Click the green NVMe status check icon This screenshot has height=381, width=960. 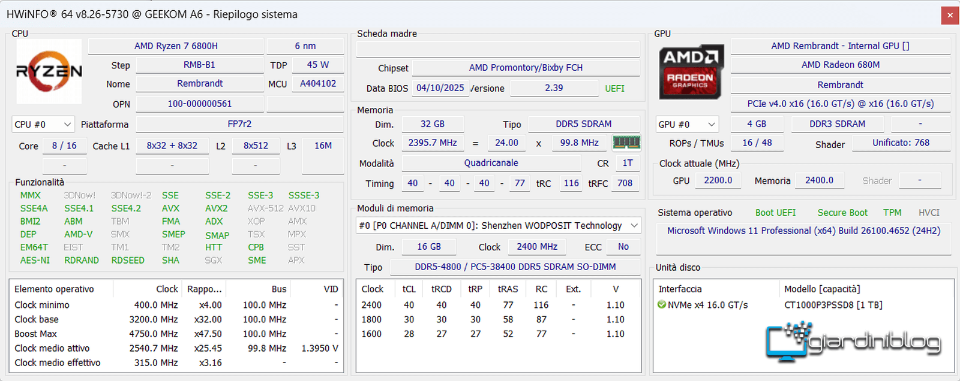point(661,305)
